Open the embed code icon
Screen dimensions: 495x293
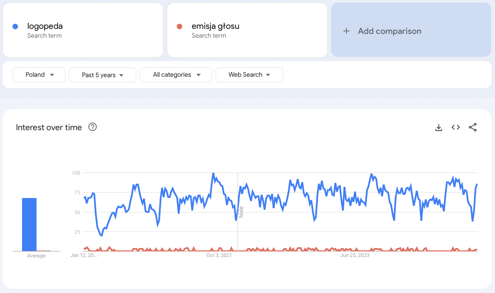456,127
